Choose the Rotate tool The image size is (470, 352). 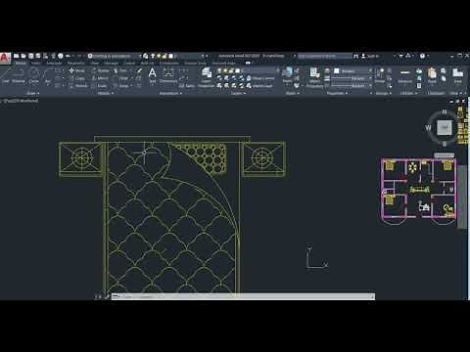point(101,70)
